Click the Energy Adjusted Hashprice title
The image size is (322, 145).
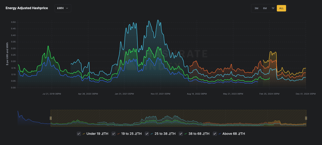tap(27, 8)
